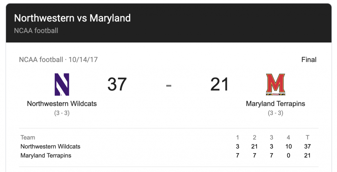The height and width of the screenshot is (172, 337).
Task: Click Maryland Terrapins row in the scoring table
Action: (x=168, y=156)
